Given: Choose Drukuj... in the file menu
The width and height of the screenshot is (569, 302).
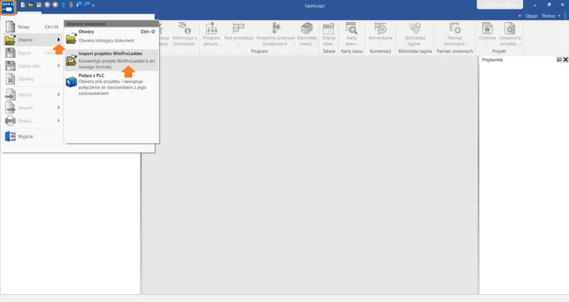Looking at the screenshot, I should [x=33, y=121].
